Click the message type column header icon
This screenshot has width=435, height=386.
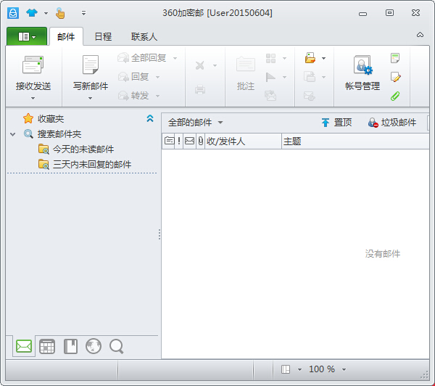[x=169, y=141]
